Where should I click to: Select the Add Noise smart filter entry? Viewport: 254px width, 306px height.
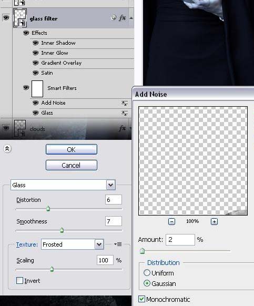click(x=53, y=103)
